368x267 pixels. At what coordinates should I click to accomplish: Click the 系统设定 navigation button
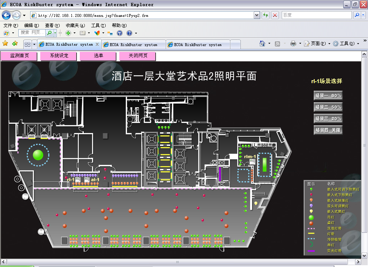pos(59,56)
